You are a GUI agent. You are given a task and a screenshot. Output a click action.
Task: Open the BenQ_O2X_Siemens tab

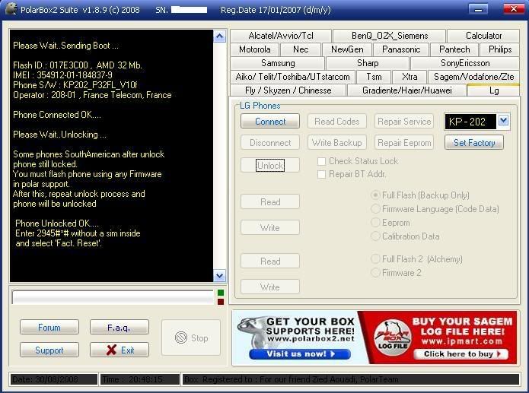[389, 36]
